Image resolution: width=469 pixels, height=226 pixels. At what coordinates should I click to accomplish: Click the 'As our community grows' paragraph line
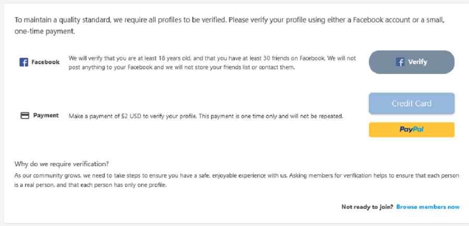tap(237, 176)
